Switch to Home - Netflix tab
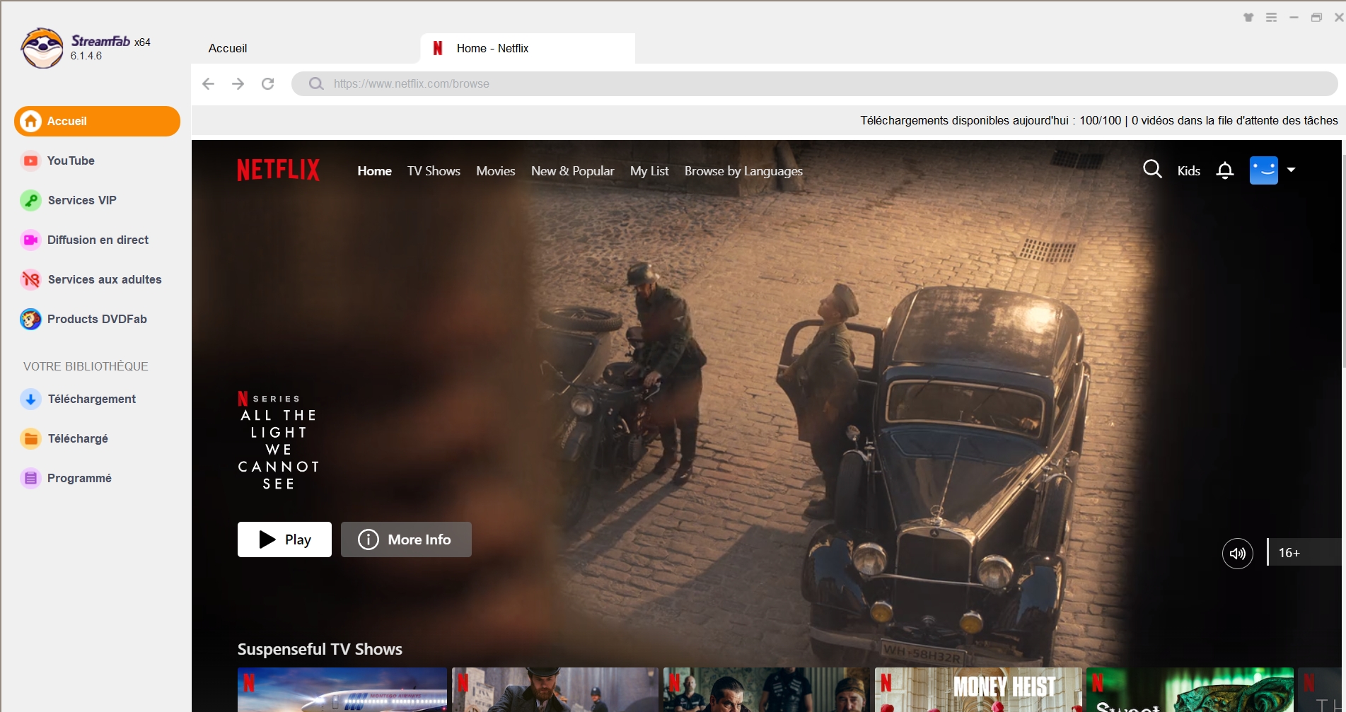The height and width of the screenshot is (712, 1346). click(x=528, y=48)
